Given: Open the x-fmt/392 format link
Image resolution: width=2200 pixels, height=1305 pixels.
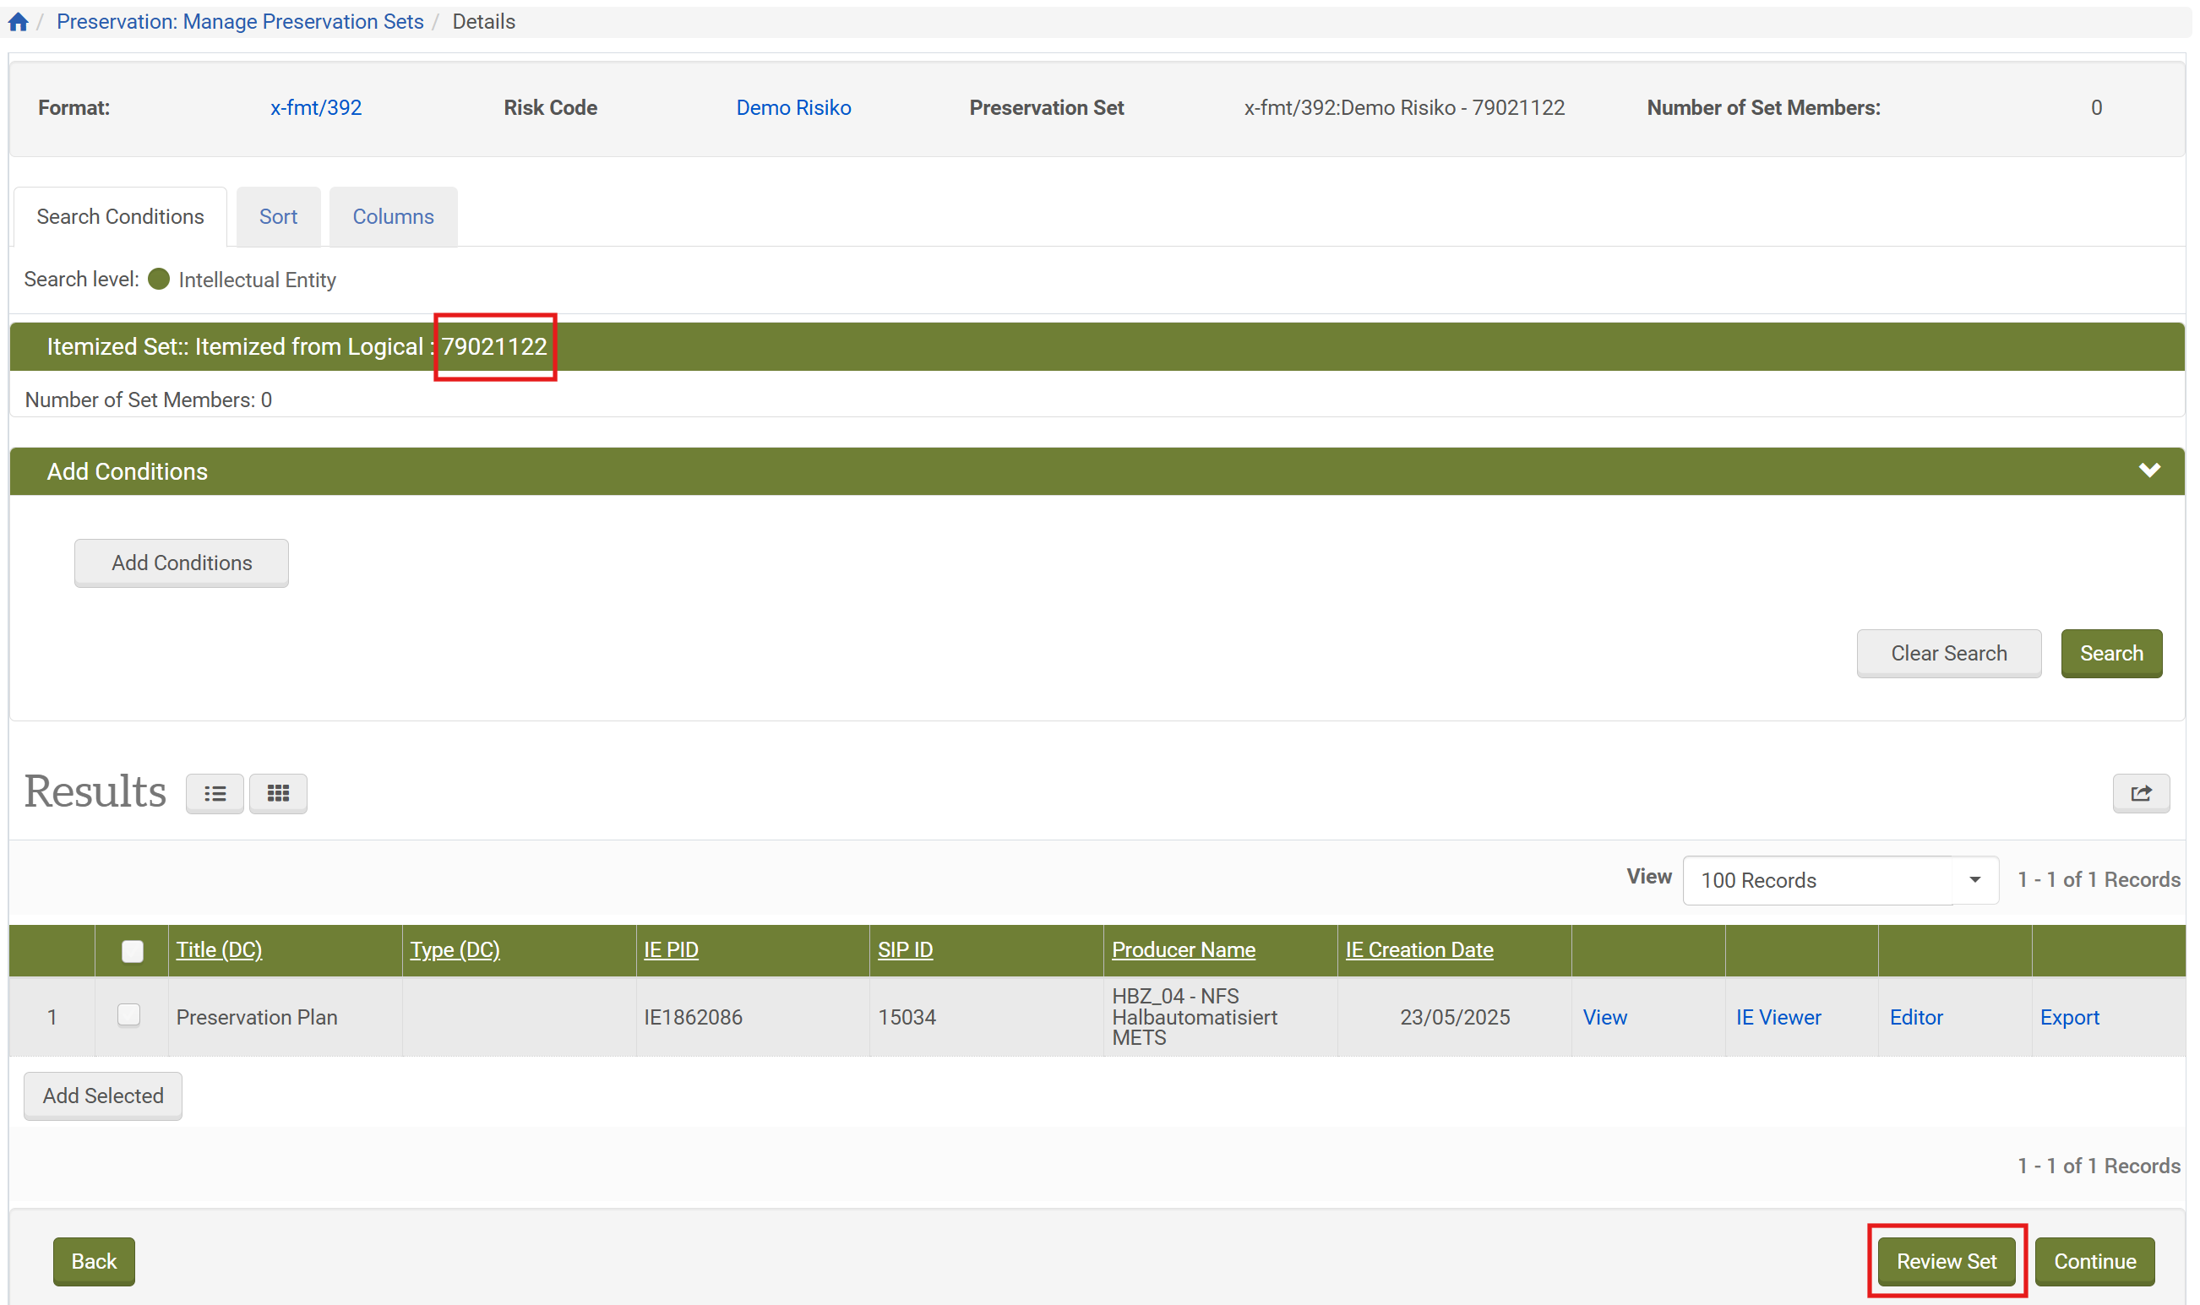Looking at the screenshot, I should (316, 108).
